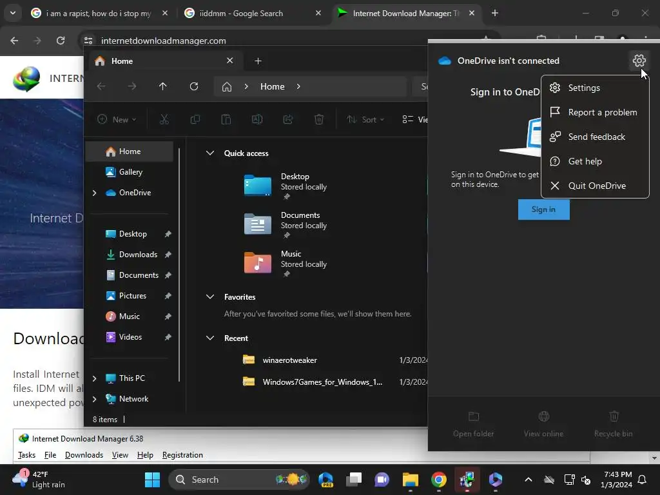The image size is (660, 495).
Task: Switch to iiddmm Google Search tab
Action: (253, 13)
